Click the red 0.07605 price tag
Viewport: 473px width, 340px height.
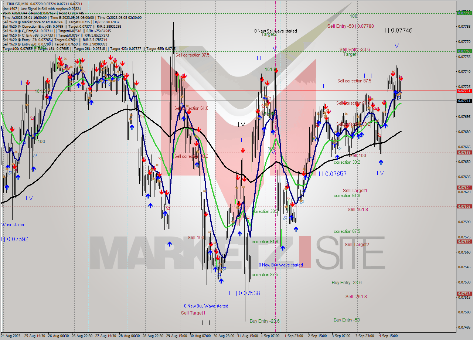(465, 207)
